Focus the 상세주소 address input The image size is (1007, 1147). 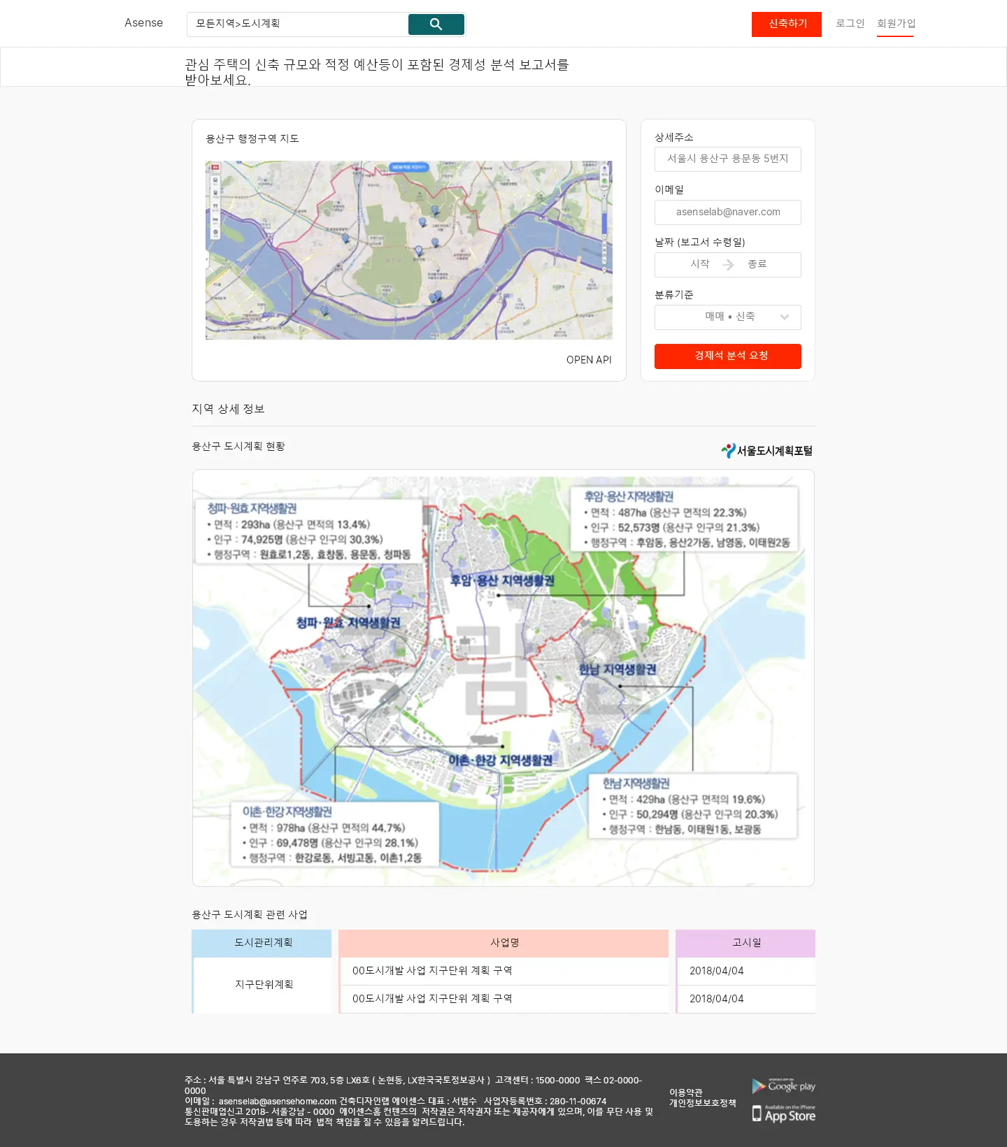(x=727, y=159)
